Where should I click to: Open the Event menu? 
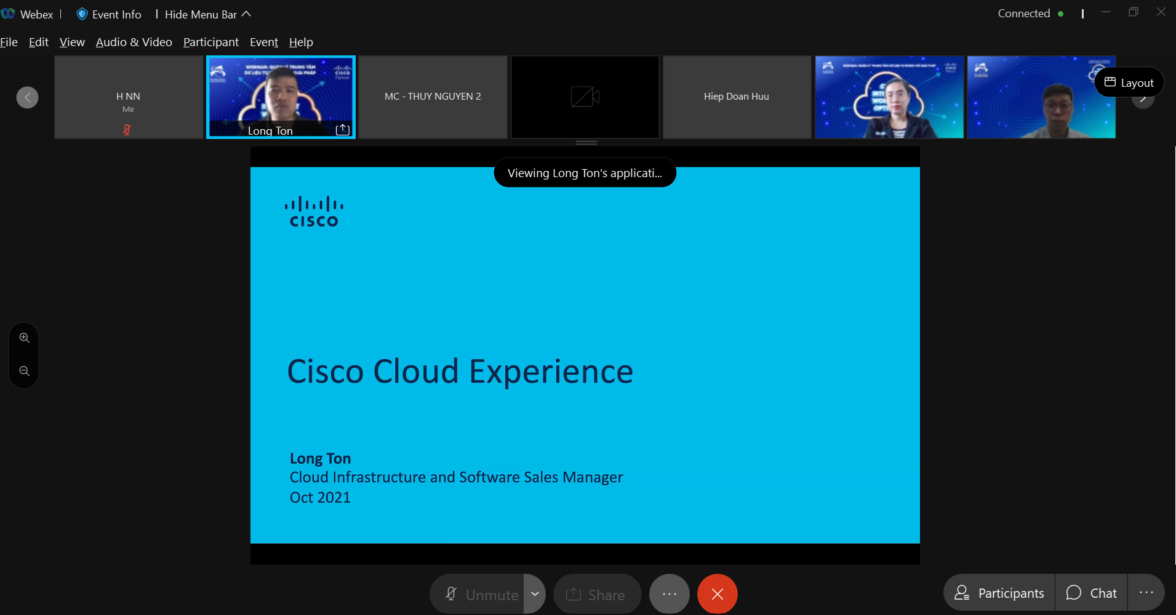point(264,42)
